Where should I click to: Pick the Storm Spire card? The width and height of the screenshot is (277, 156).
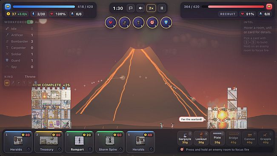110,142
